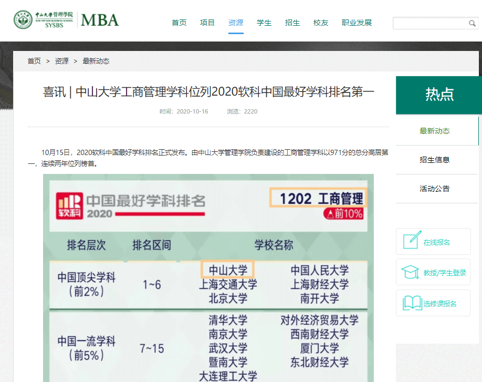Screen dimensions: 482x382
Task: Click 中国一流学科 (前5%) tier cell
Action: 87,348
